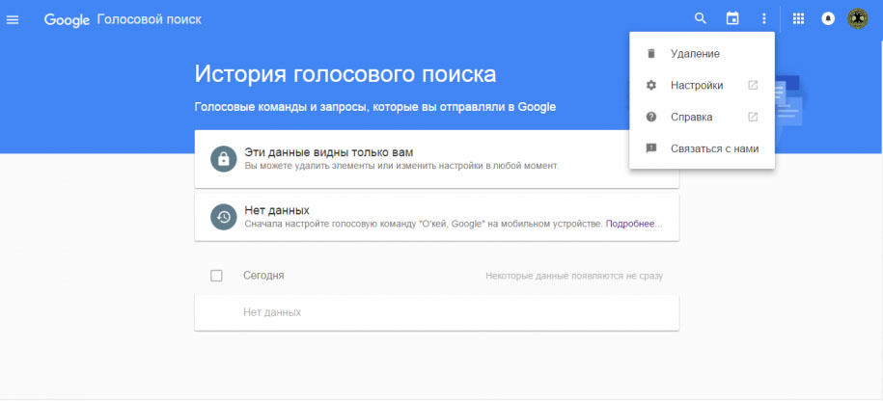Click the История голосового поиска heading
Viewport: 883px width, 401px height.
tap(345, 74)
